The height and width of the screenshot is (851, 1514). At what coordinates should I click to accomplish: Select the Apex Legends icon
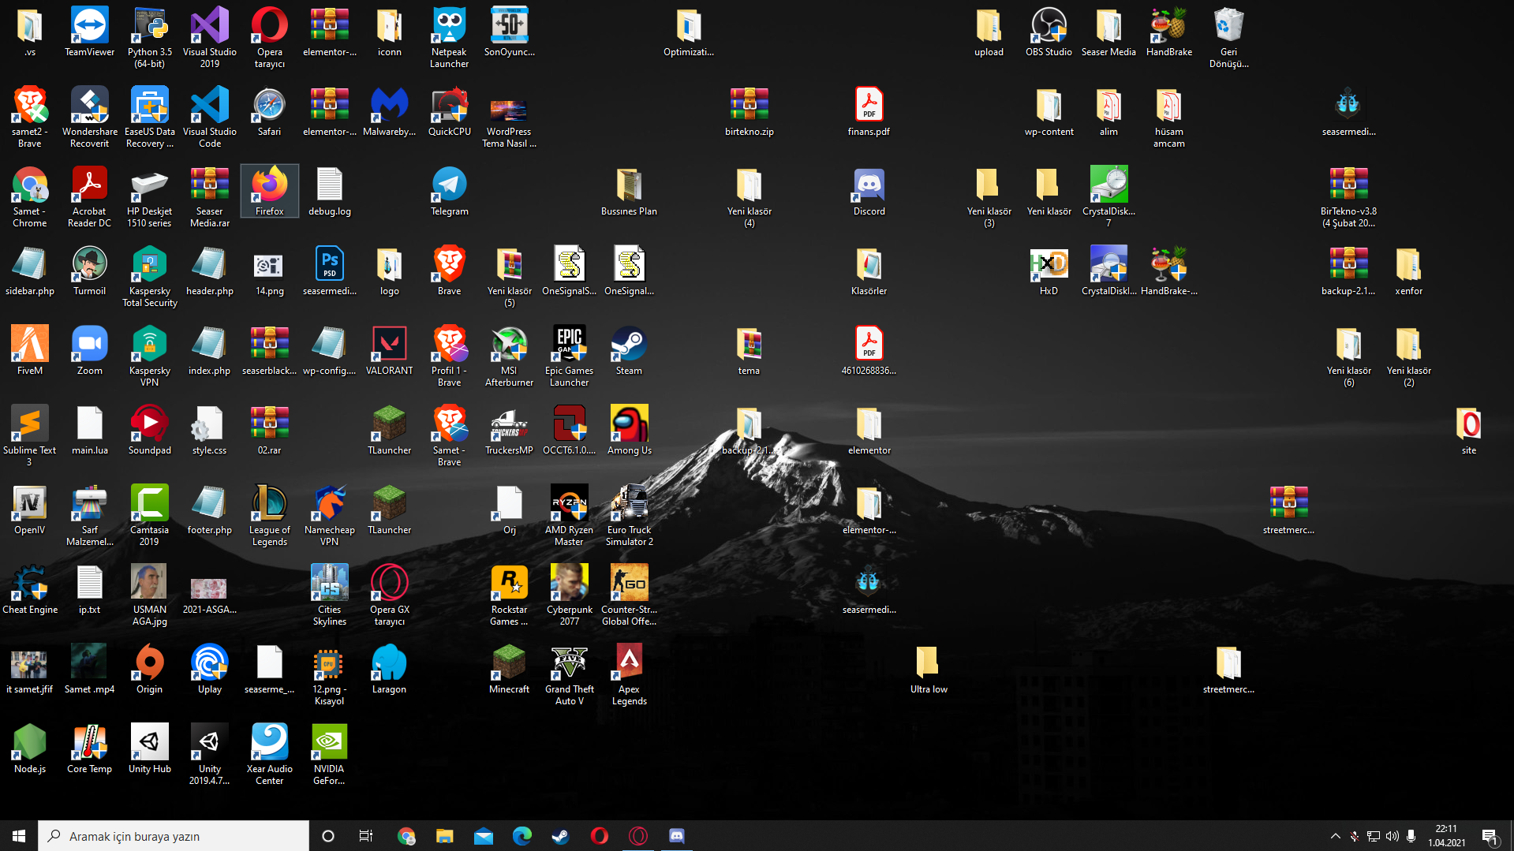pyautogui.click(x=629, y=675)
